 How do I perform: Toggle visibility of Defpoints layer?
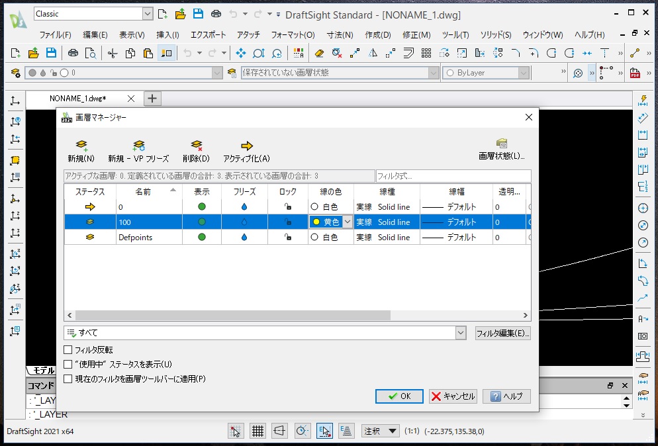[x=202, y=237]
